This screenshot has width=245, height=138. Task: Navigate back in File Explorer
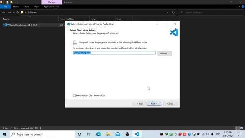pyautogui.click(x=3, y=13)
